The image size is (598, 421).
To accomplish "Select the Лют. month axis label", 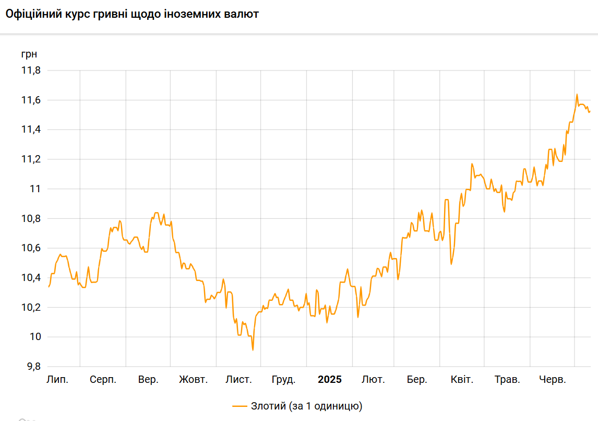I will [x=373, y=380].
